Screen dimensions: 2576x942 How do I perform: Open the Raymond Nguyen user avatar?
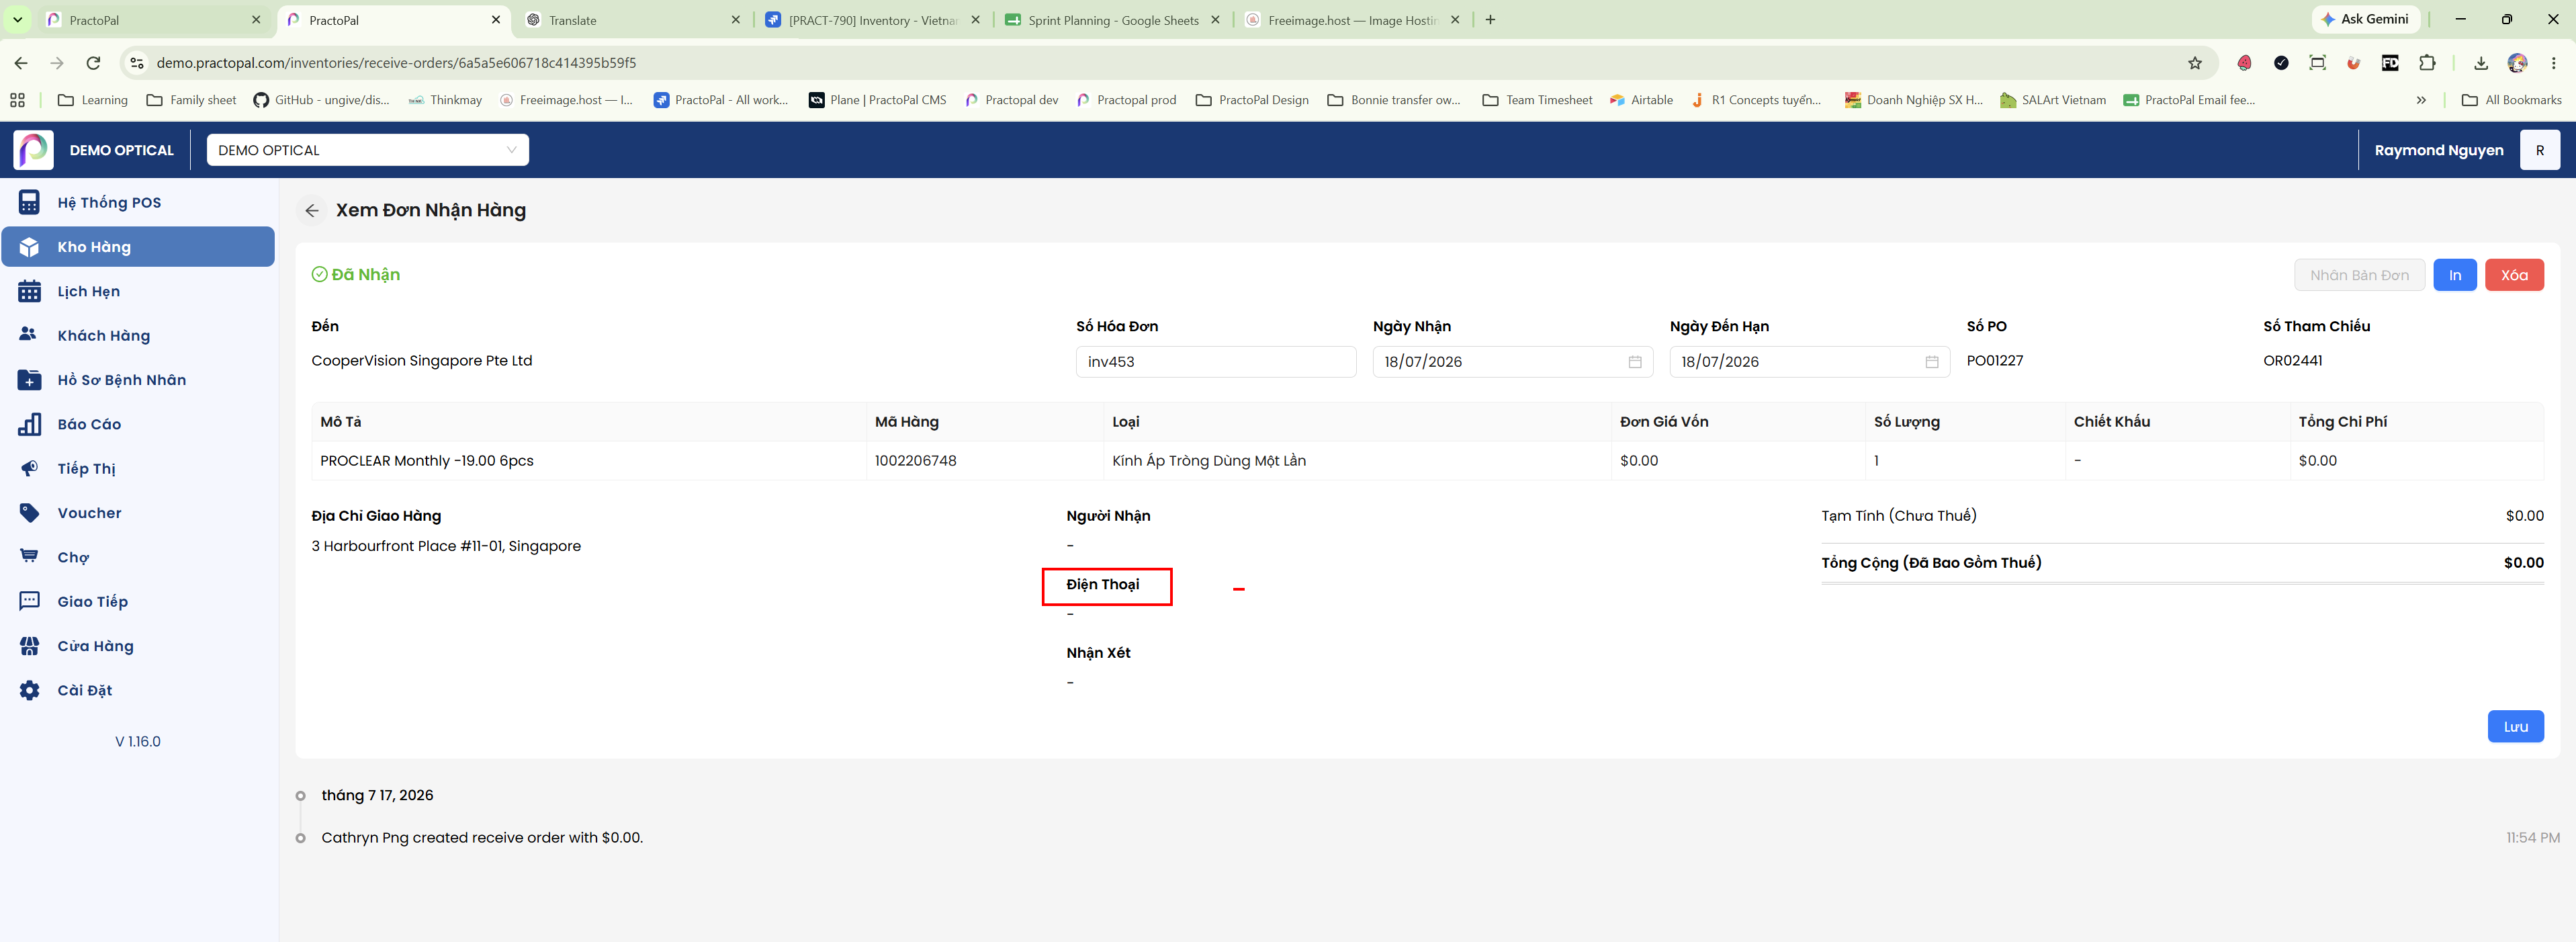click(2539, 150)
